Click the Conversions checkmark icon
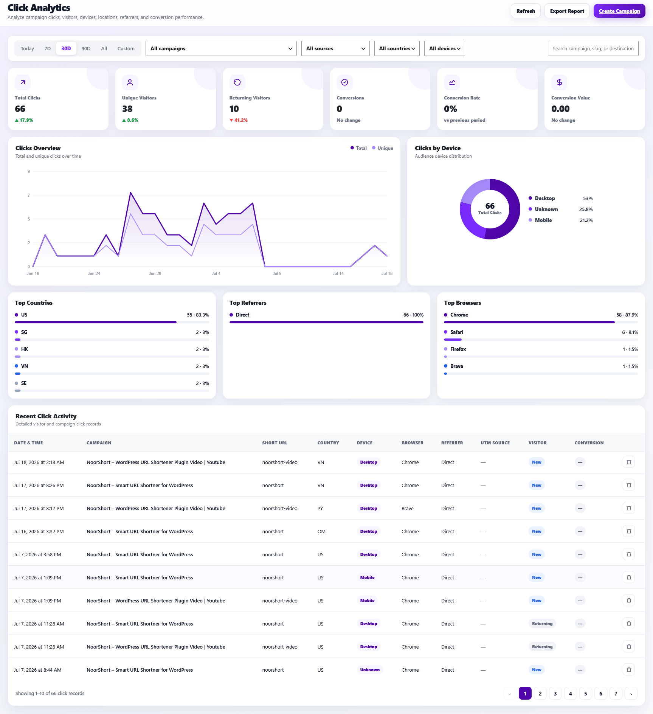 [344, 82]
